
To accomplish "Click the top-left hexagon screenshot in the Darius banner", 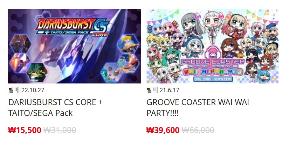I will click(x=21, y=44).
